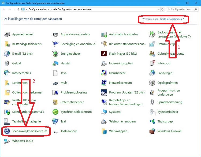Open recent locations dropdown arrow
Viewport: 201px width, 157px height.
pyautogui.click(x=14, y=9)
